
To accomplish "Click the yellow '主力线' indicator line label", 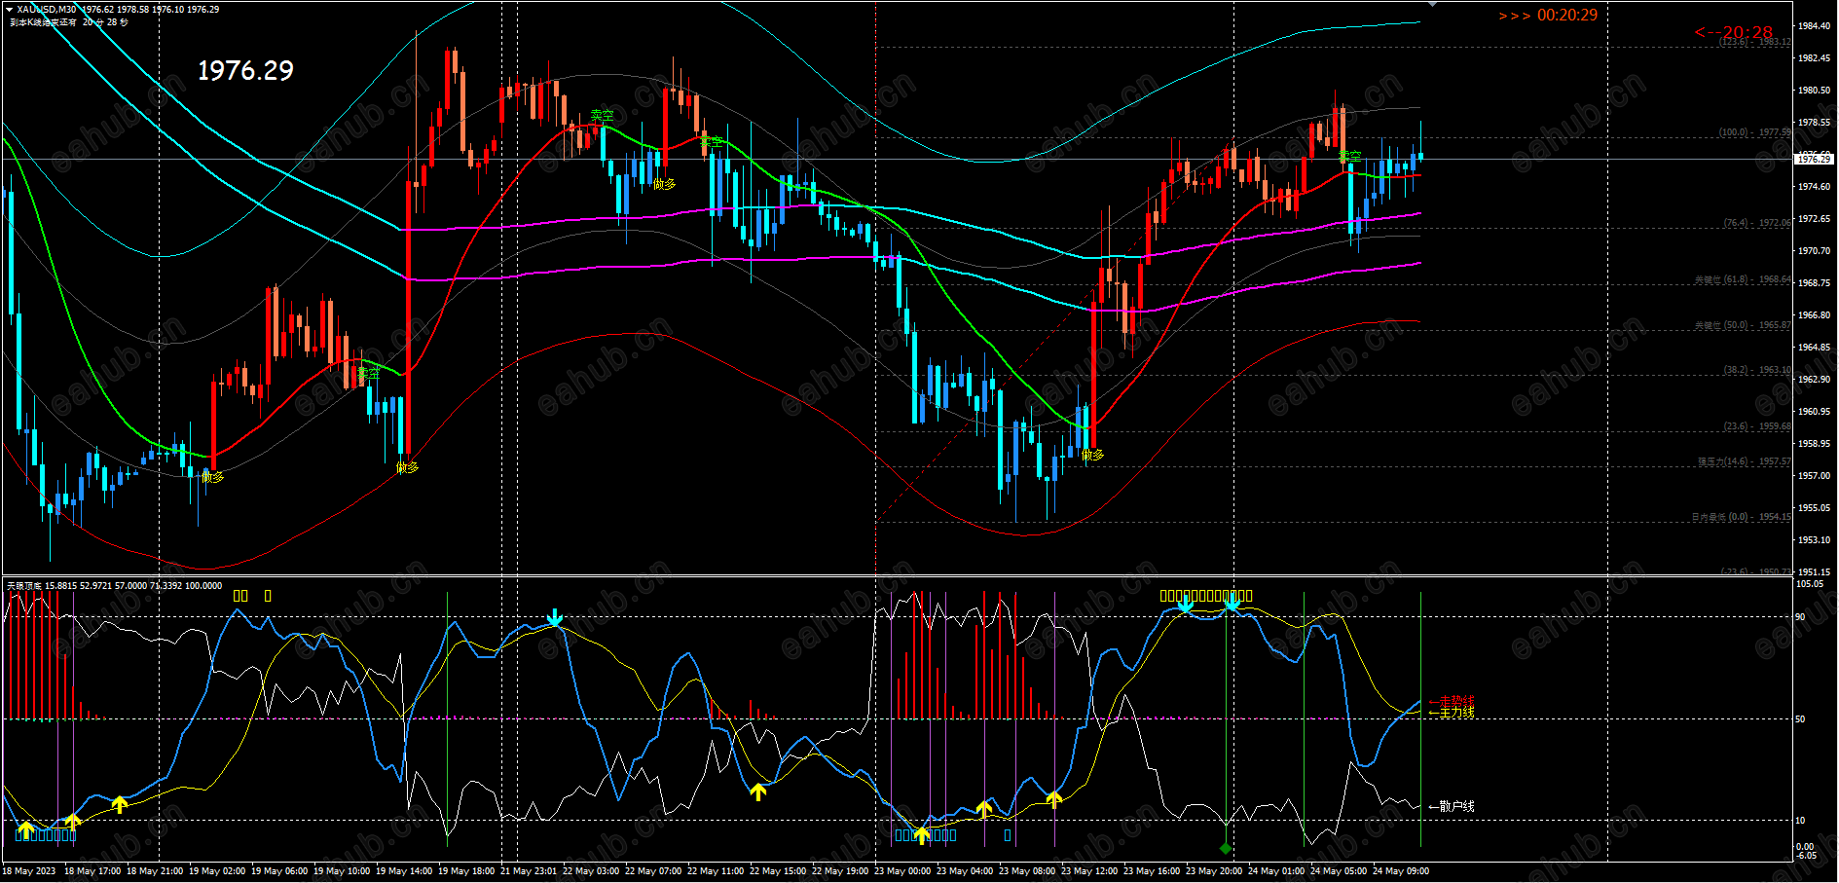I will [x=1452, y=713].
